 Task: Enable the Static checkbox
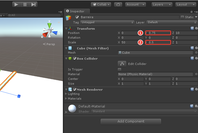(x=182, y=17)
